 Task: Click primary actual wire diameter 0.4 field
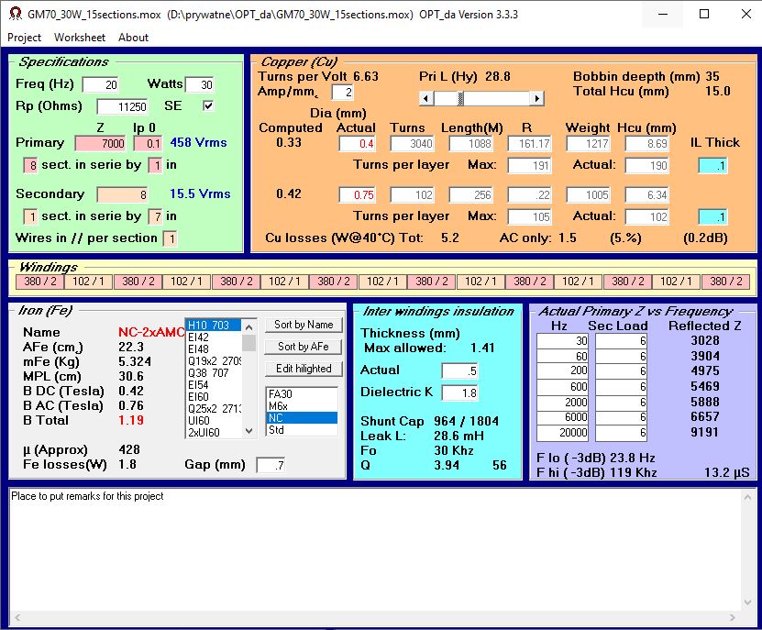tap(358, 143)
